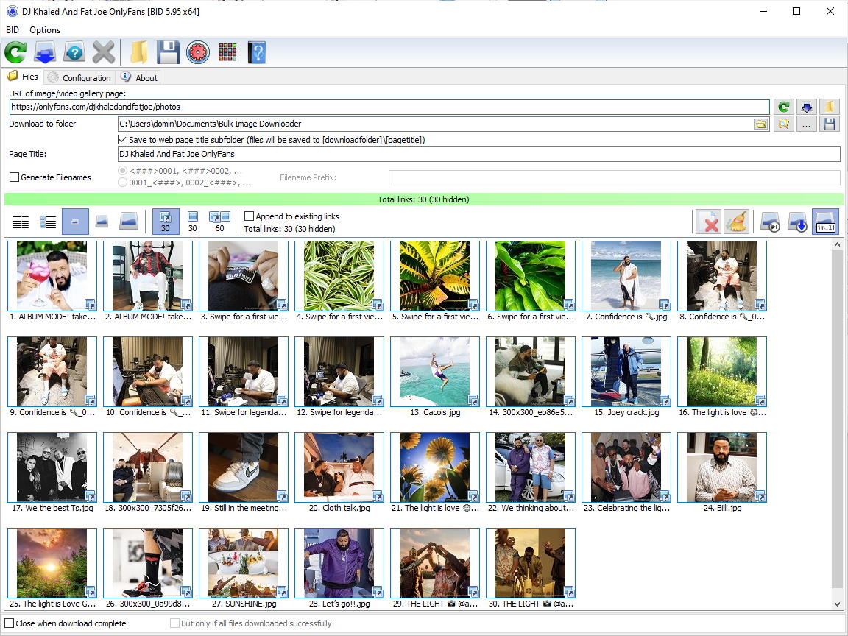This screenshot has height=636, width=848.
Task: Click the image icon with skip-forward badge
Action: (x=770, y=222)
